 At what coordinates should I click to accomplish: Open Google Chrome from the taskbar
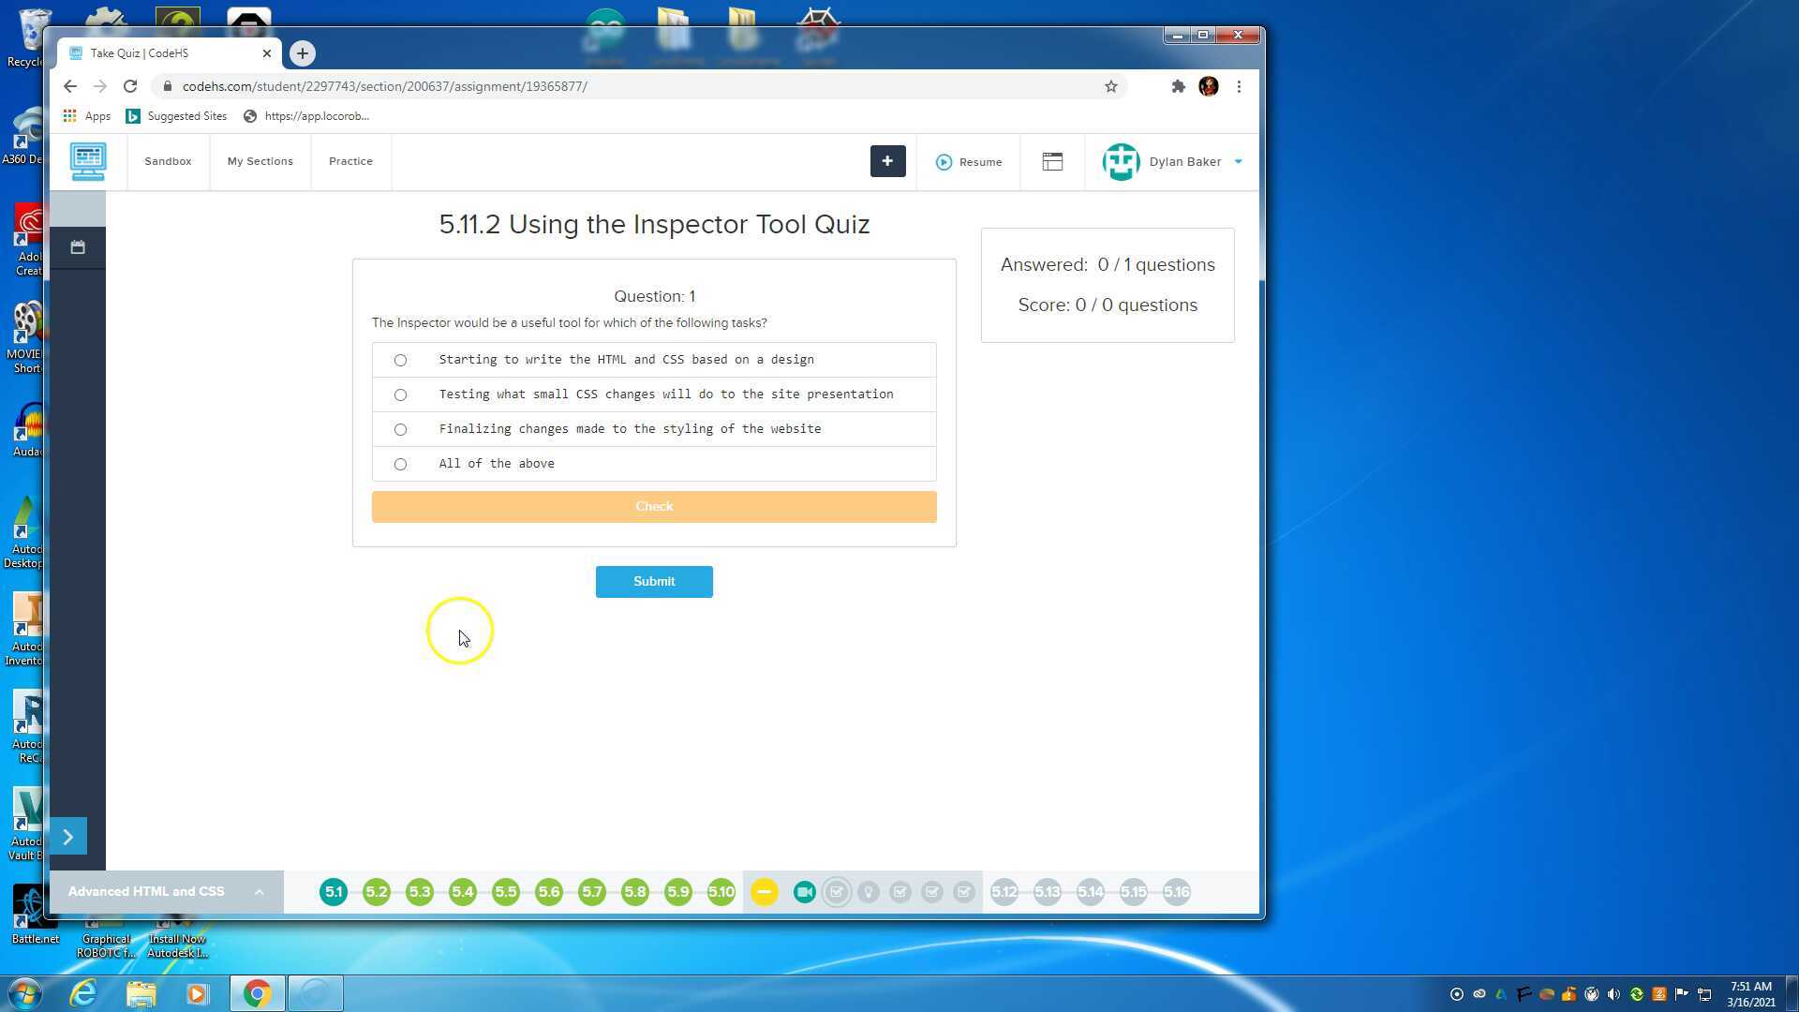click(257, 992)
